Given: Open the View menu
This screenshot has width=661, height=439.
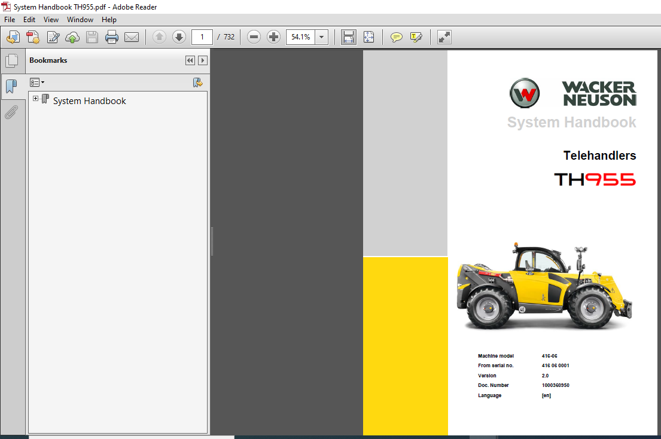Looking at the screenshot, I should tap(51, 20).
